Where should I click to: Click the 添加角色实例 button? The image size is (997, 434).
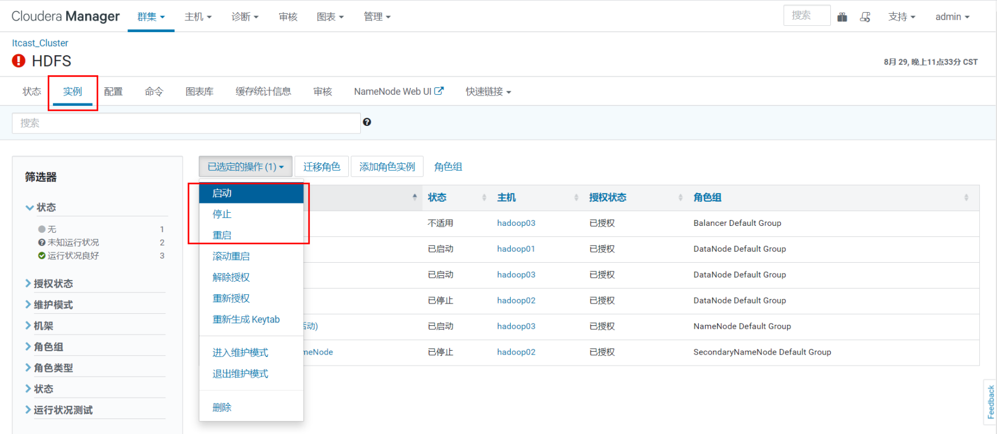point(387,167)
